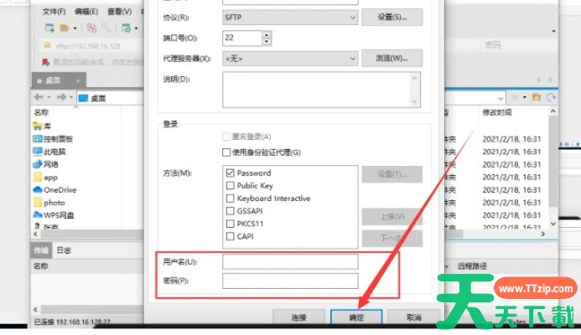Click the disabled 匿名登录(A) checkbox
581x335 pixels.
[226, 137]
